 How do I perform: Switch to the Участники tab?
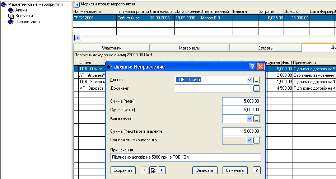(112, 48)
